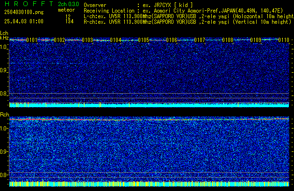Click the HROFFT title text
Screen dimensions: 294x191
[29, 4]
